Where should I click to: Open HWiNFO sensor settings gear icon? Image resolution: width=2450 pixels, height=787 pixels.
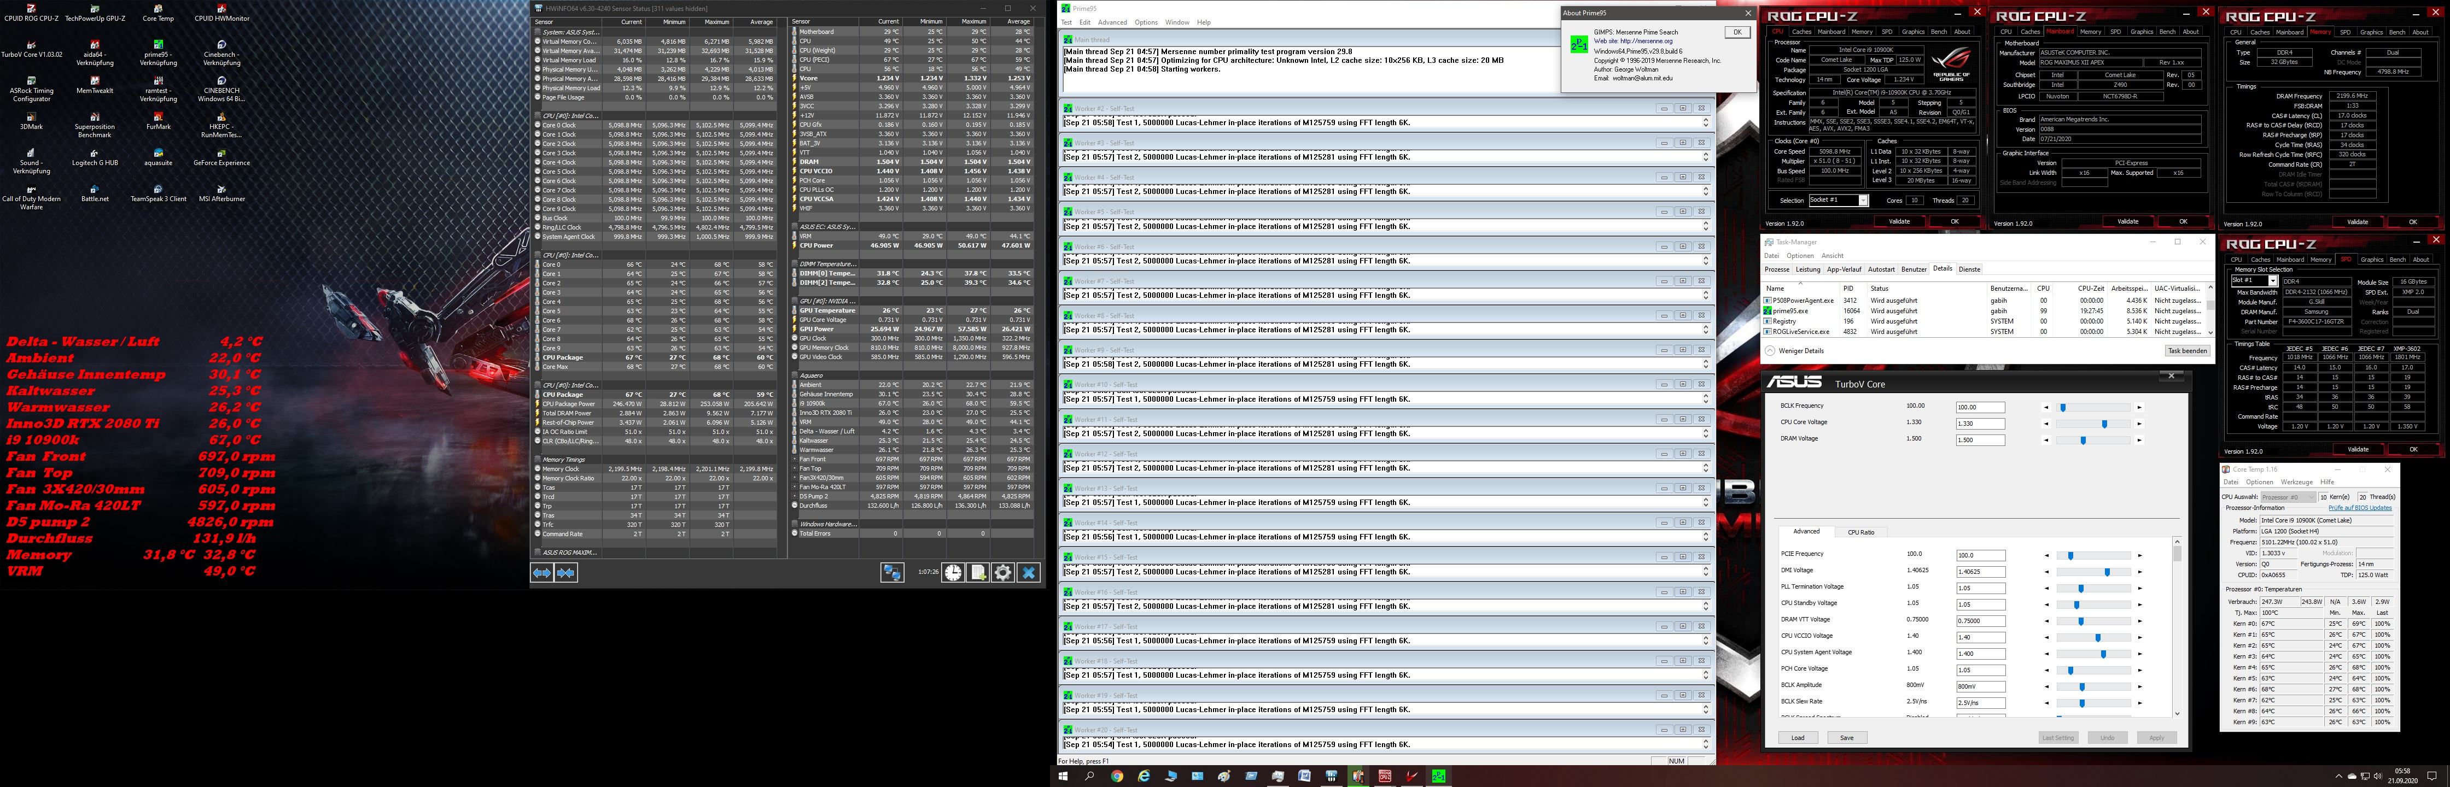pos(1002,572)
